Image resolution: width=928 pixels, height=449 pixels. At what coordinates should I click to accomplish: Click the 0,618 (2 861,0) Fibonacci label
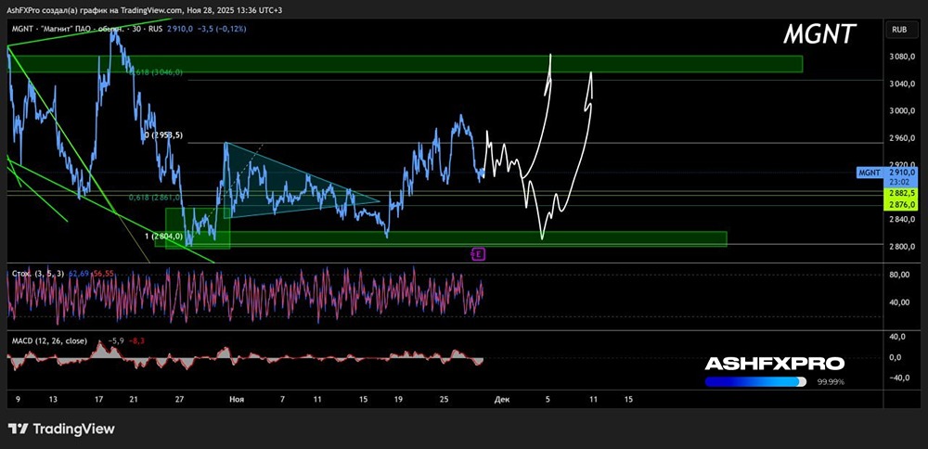tap(156, 198)
